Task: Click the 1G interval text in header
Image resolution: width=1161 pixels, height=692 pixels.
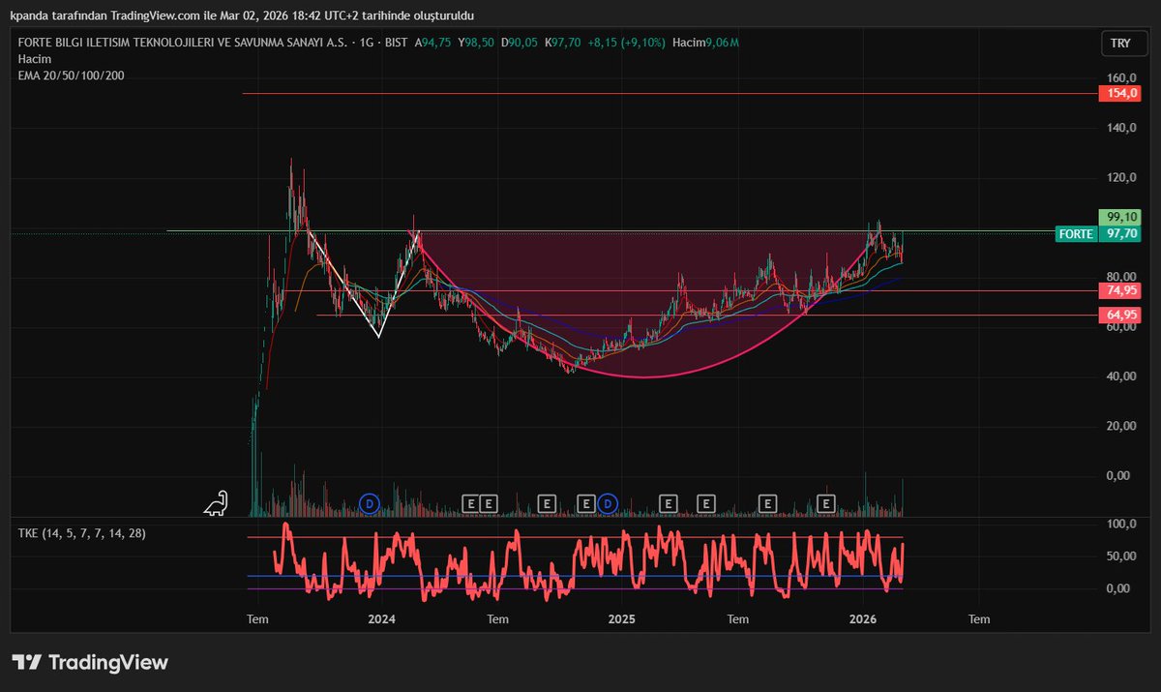Action: (x=366, y=43)
